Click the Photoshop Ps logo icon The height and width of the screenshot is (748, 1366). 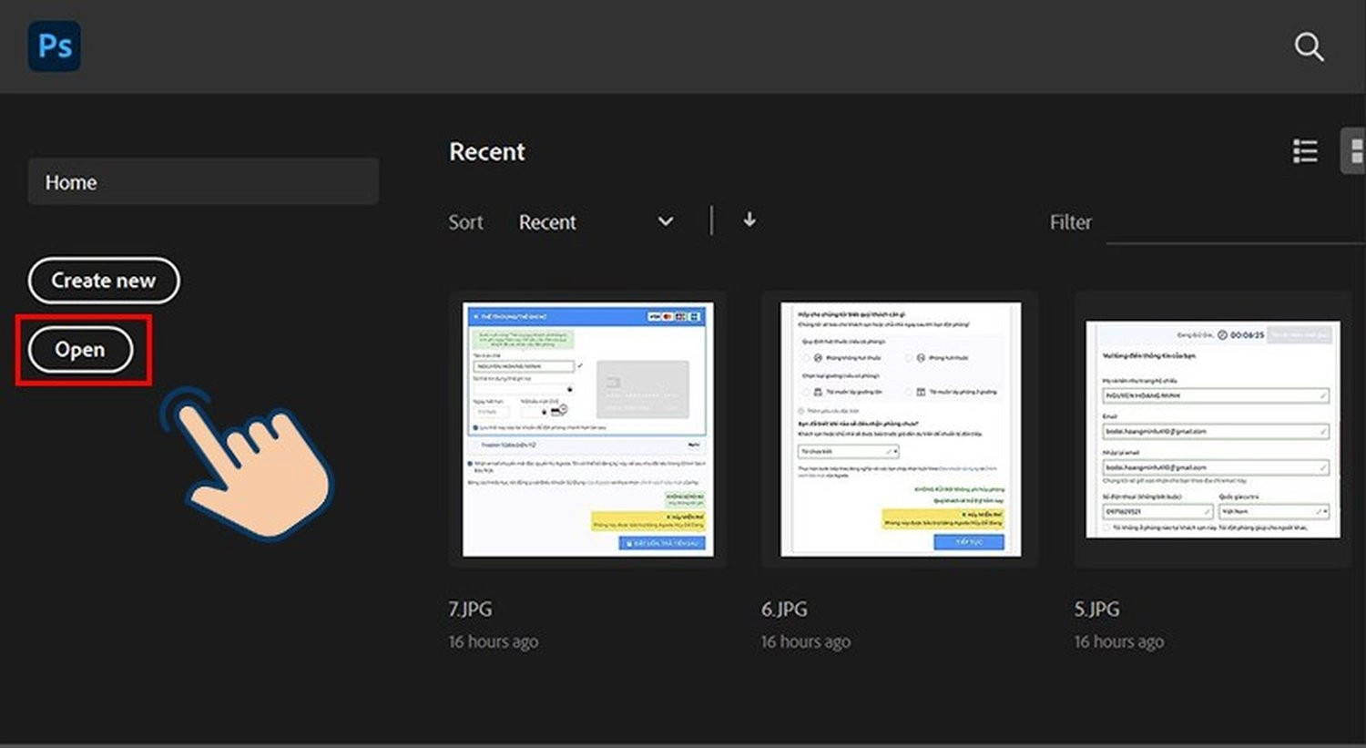(x=55, y=46)
